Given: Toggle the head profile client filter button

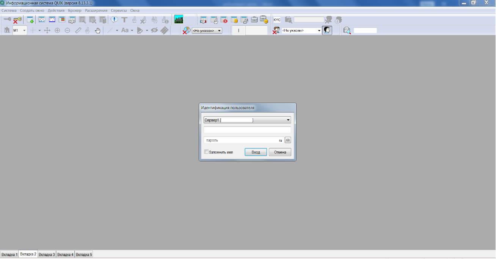Looking at the screenshot, I should (327, 30).
